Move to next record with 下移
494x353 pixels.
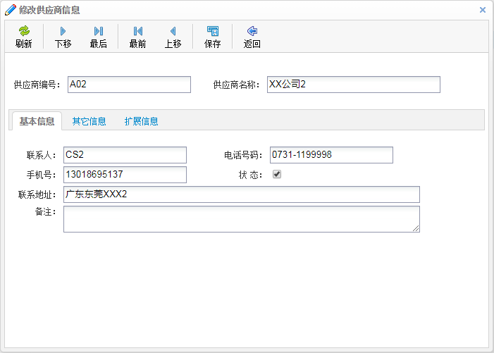pyautogui.click(x=63, y=37)
